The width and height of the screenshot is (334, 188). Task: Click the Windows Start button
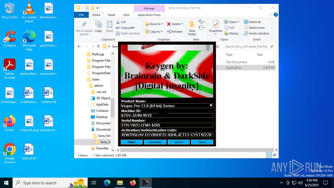click(x=6, y=183)
